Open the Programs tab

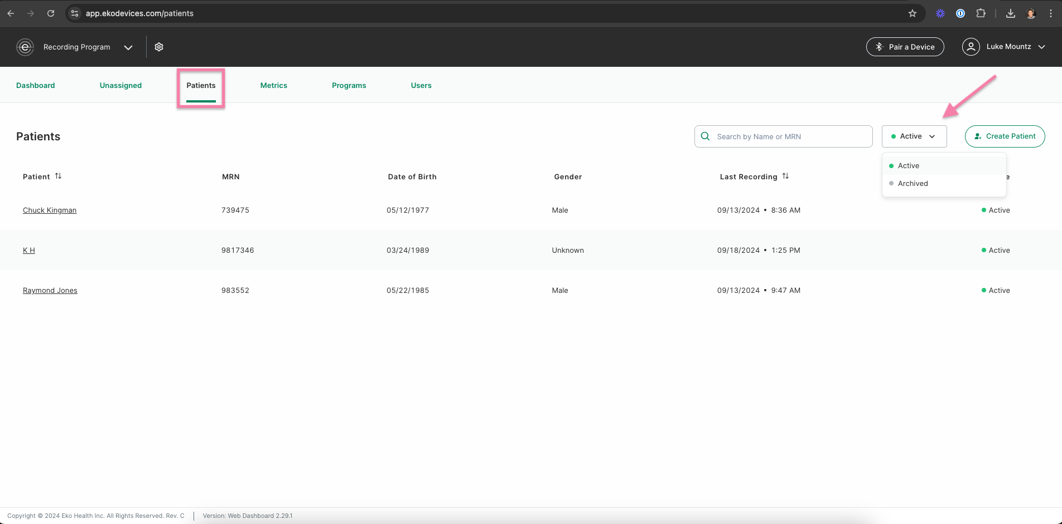tap(349, 85)
